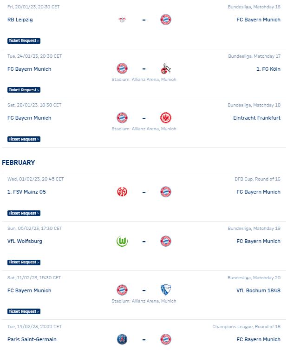The height and width of the screenshot is (357, 294).
Task: Open Ticket Request for Mainz 05 cup game
Action: click(24, 213)
